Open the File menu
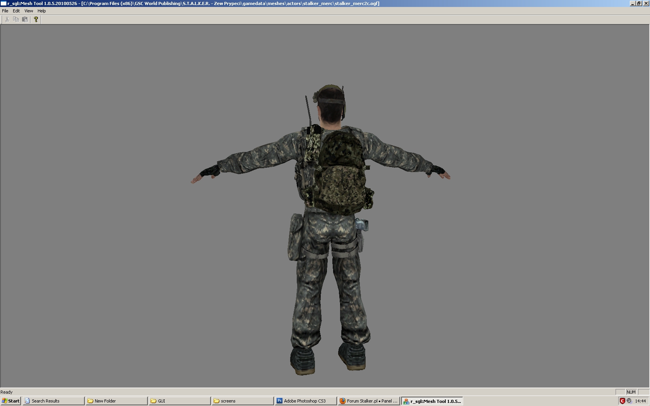650x406 pixels. pyautogui.click(x=5, y=11)
